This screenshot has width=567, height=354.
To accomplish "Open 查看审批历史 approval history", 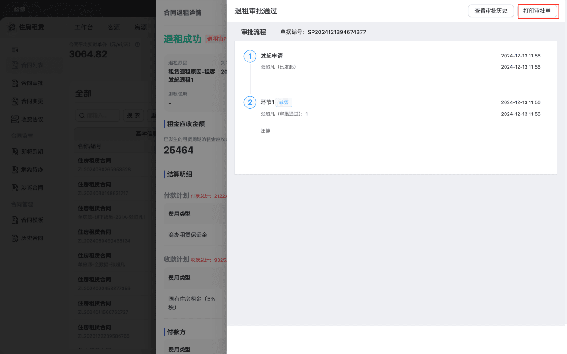I will pos(491,11).
